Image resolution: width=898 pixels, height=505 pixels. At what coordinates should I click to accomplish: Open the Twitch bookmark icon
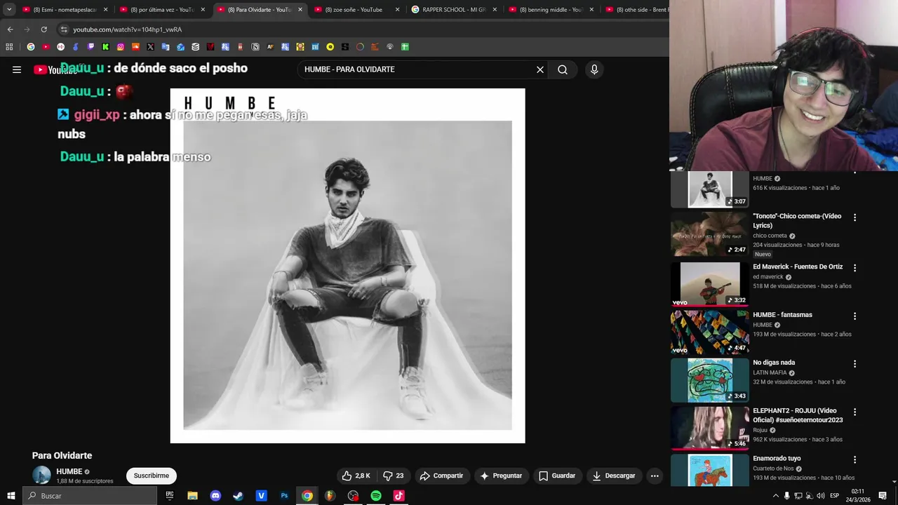tap(91, 47)
